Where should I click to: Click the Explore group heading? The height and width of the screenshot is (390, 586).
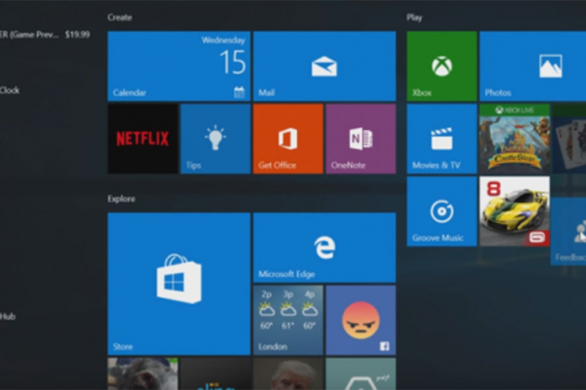pos(121,199)
